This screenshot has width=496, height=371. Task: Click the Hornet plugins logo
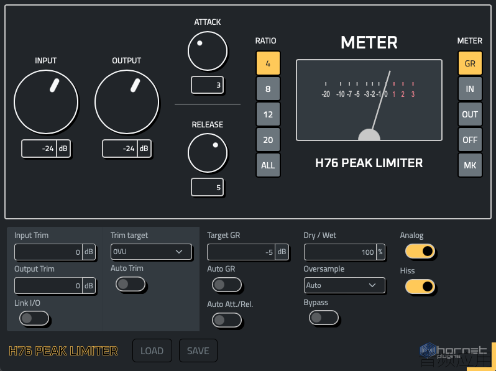point(453,350)
